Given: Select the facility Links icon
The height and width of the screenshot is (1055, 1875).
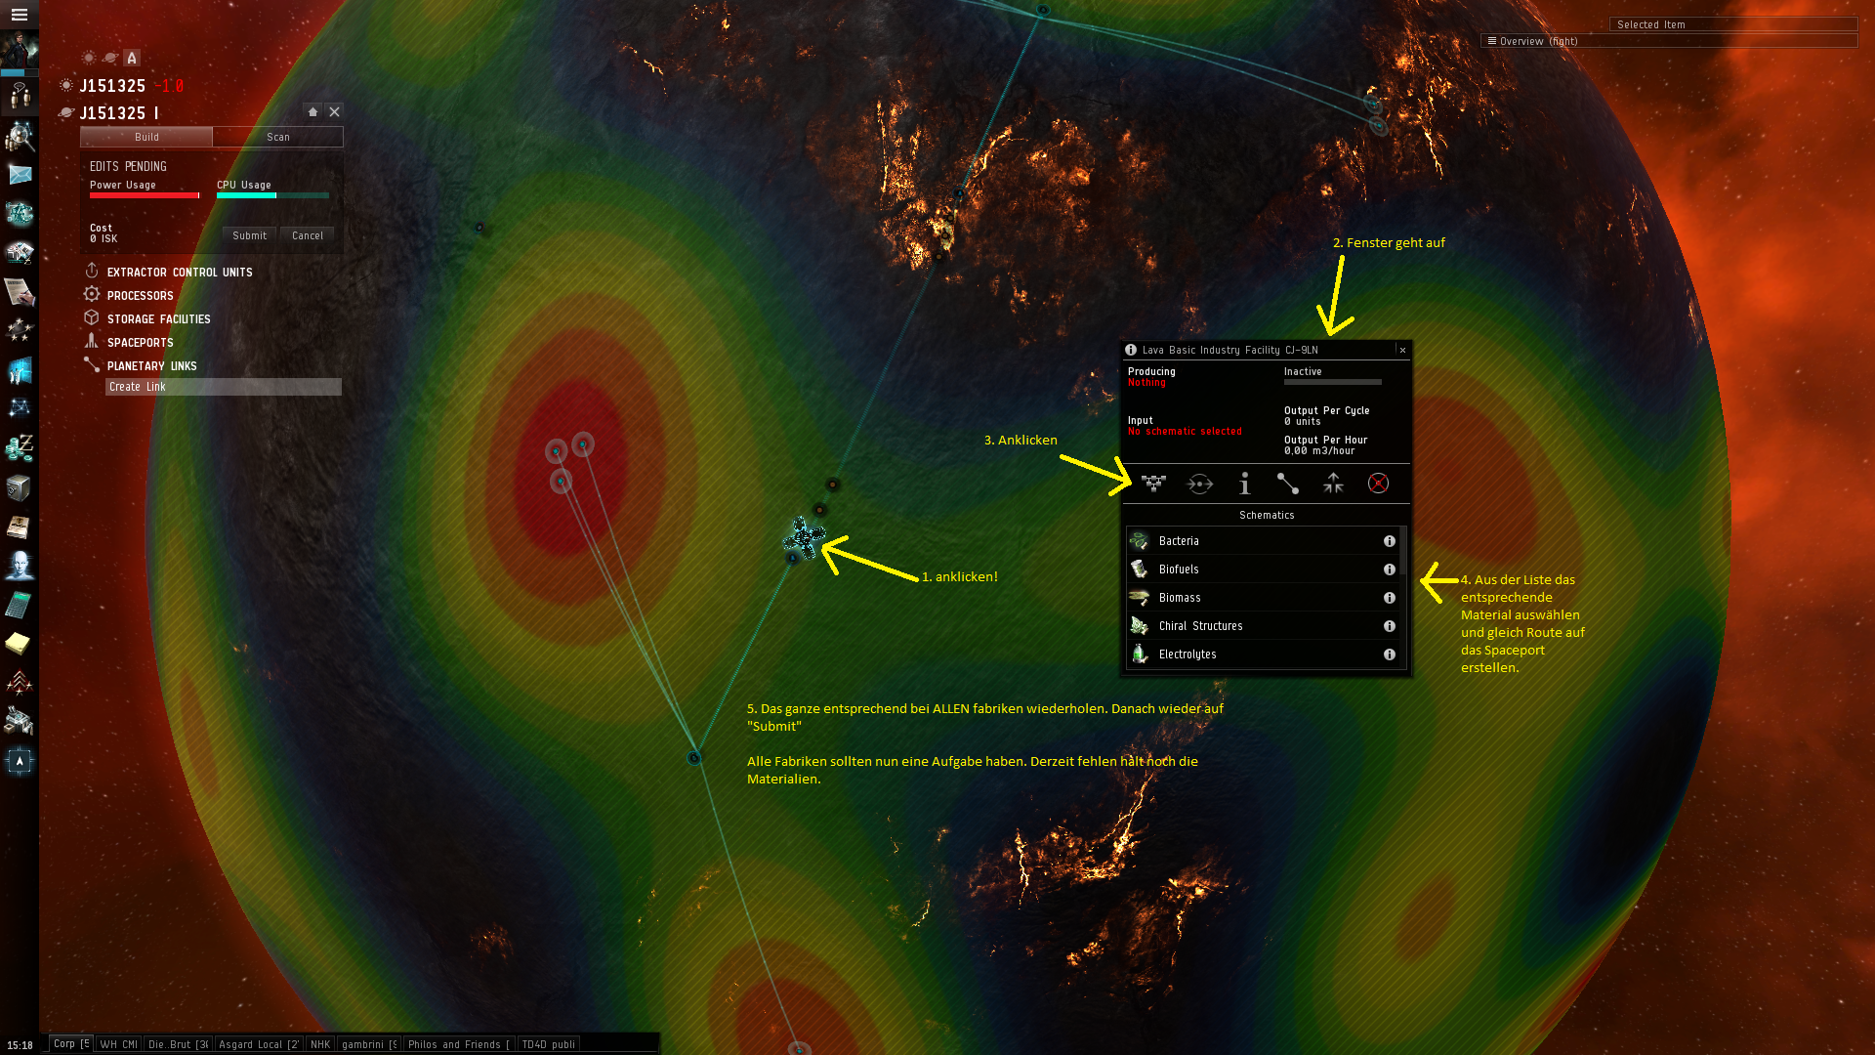Looking at the screenshot, I should pyautogui.click(x=1288, y=483).
